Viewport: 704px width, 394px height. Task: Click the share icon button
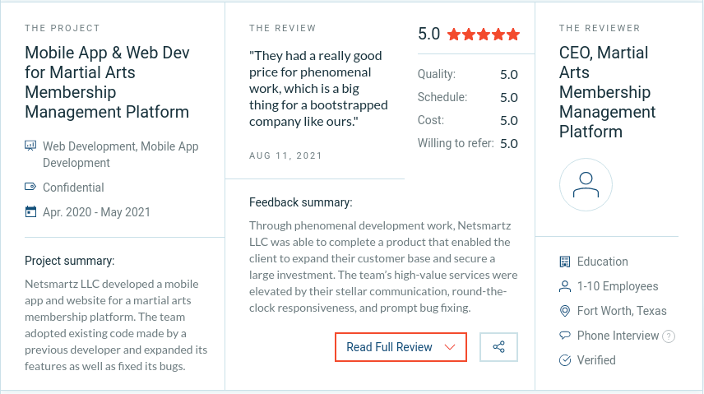(498, 347)
